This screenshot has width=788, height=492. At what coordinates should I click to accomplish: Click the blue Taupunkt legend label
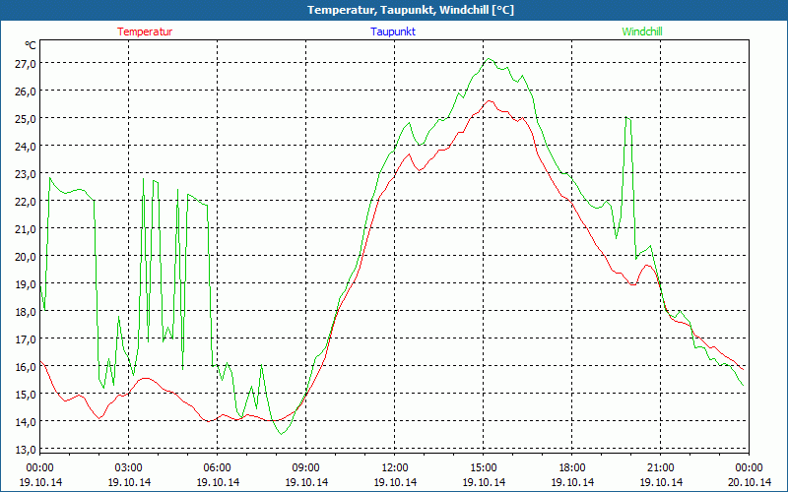393,31
